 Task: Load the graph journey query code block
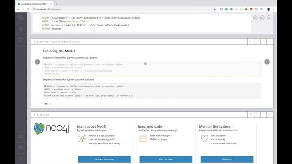pyautogui.click(x=152, y=69)
